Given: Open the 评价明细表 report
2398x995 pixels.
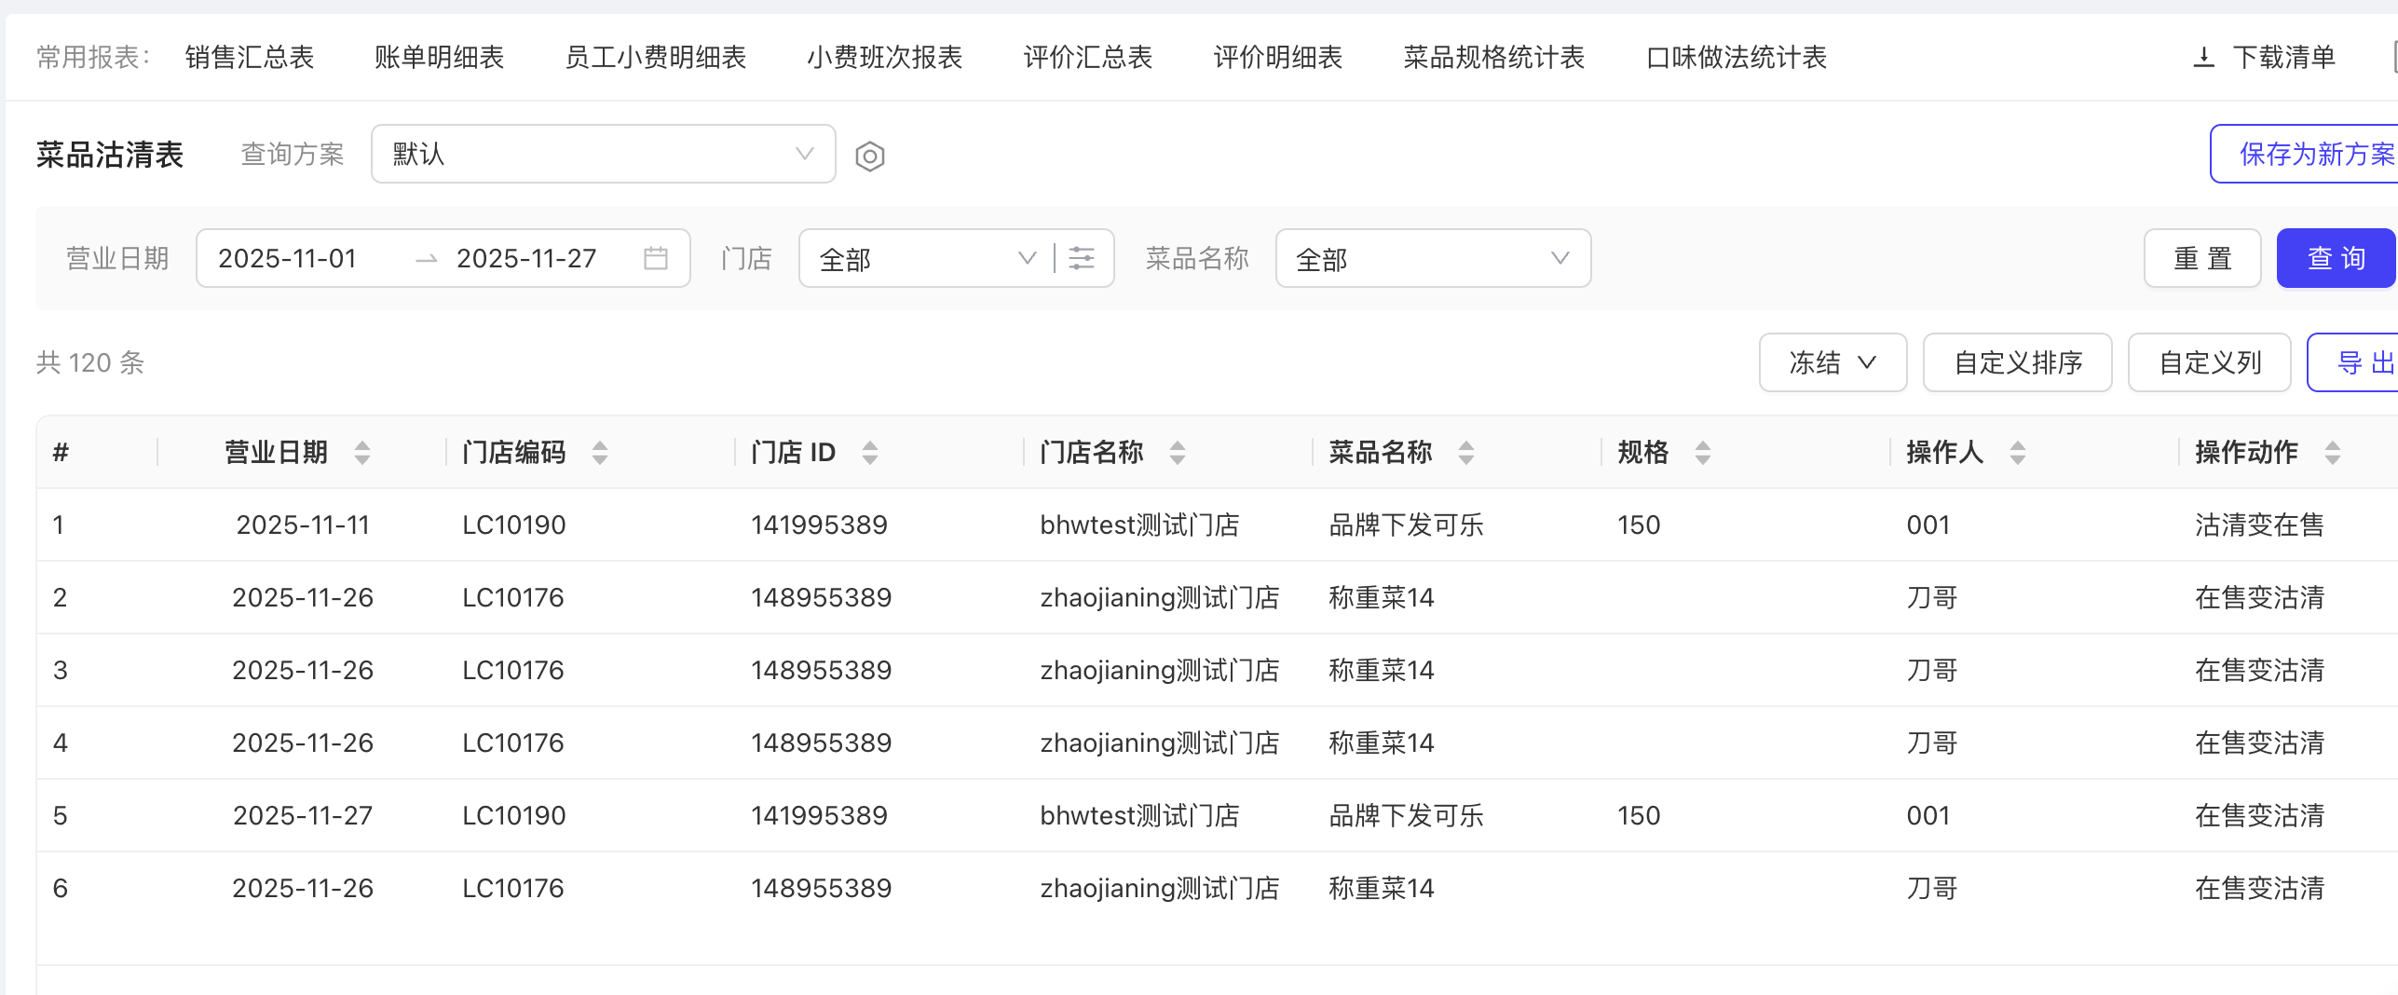Looking at the screenshot, I should click(1277, 58).
